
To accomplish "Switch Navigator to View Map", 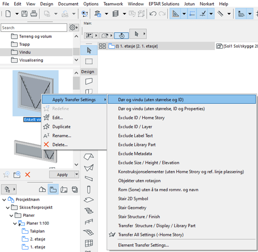I will pyautogui.click(x=53, y=189).
